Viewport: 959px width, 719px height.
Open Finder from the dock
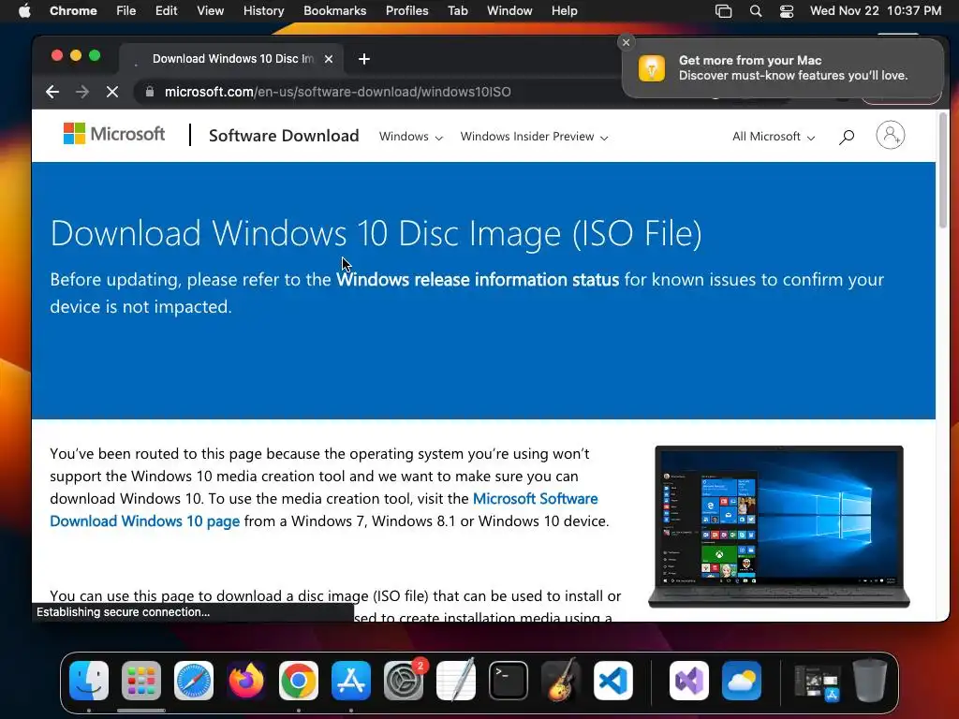point(89,680)
